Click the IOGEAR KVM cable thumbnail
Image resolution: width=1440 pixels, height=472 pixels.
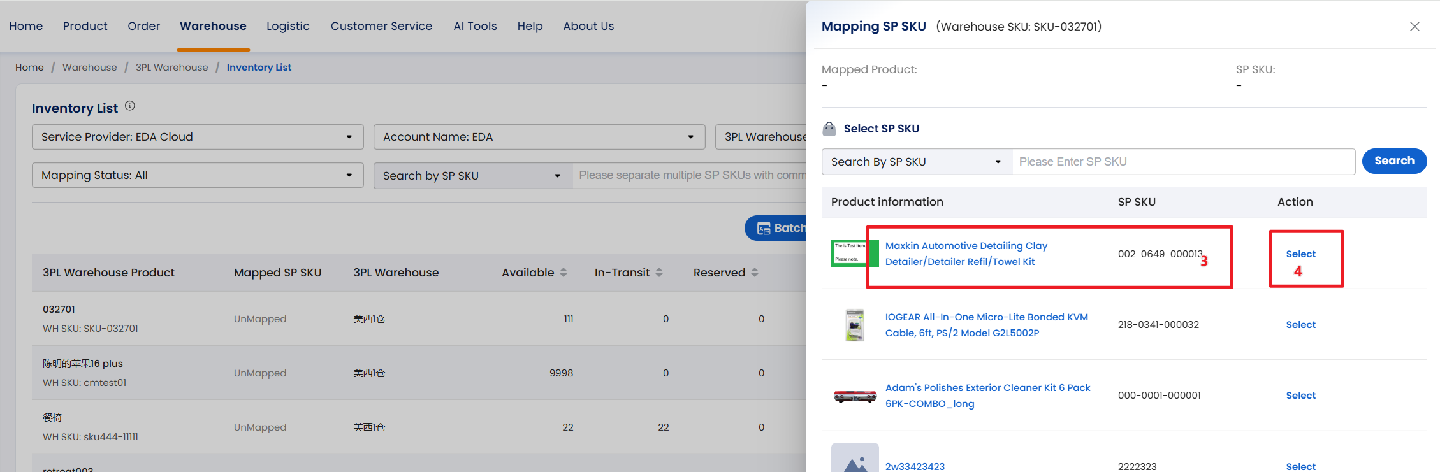coord(855,325)
